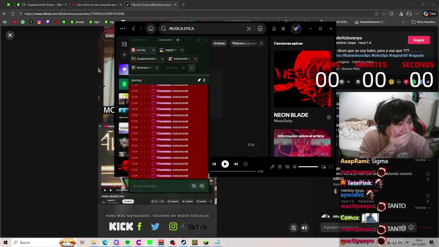Open the MoonDeity artist link
Viewport: 439px width, 247px height.
[283, 121]
